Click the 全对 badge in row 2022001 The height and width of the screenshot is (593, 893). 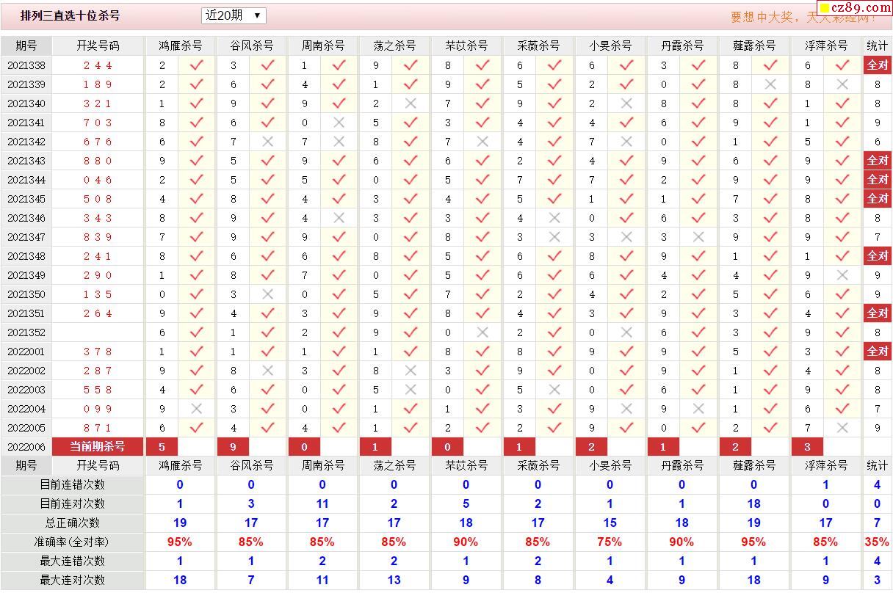click(877, 352)
